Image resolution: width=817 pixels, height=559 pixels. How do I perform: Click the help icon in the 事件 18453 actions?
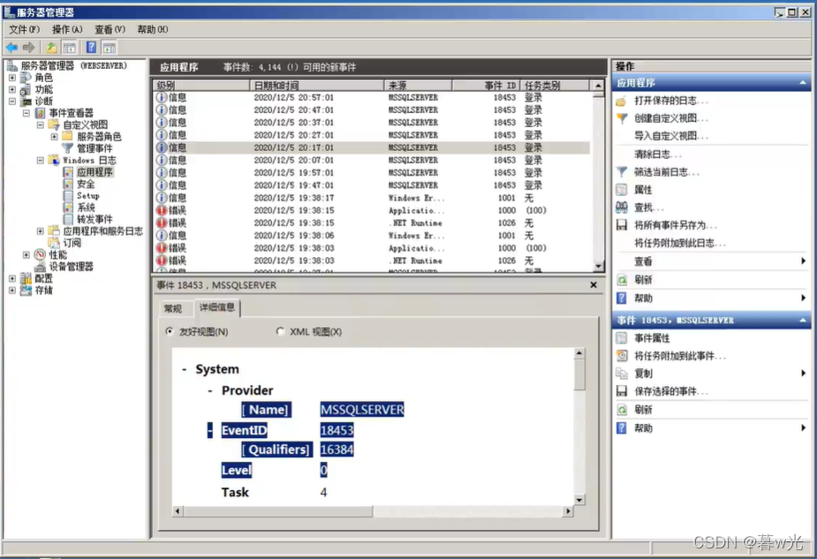tap(622, 428)
